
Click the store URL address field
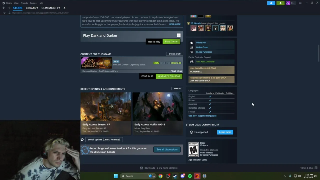tap(40, 13)
